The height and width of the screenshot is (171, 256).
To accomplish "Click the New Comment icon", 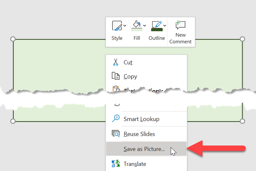I will coord(180,25).
